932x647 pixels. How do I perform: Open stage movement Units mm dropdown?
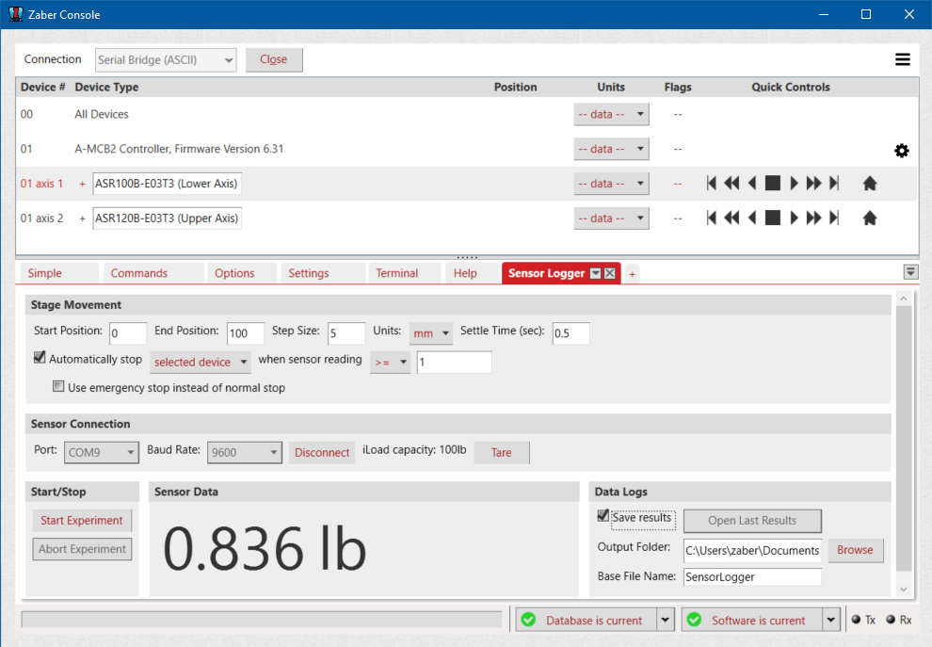pos(431,333)
